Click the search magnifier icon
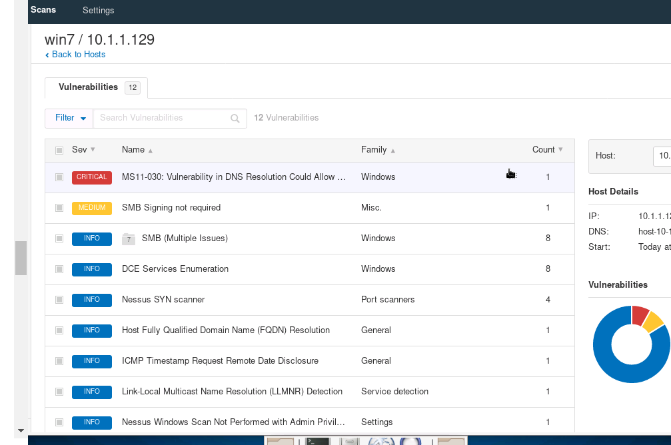 coord(235,119)
